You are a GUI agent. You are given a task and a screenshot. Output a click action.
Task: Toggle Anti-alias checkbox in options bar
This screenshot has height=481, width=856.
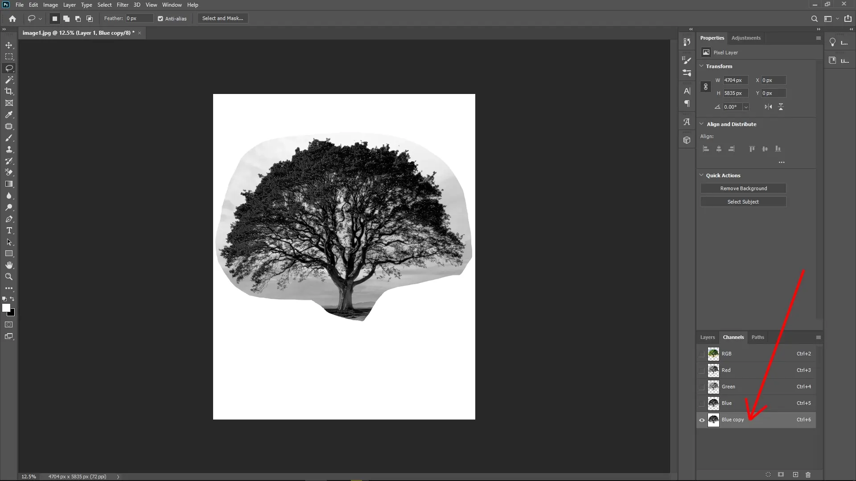pos(160,18)
